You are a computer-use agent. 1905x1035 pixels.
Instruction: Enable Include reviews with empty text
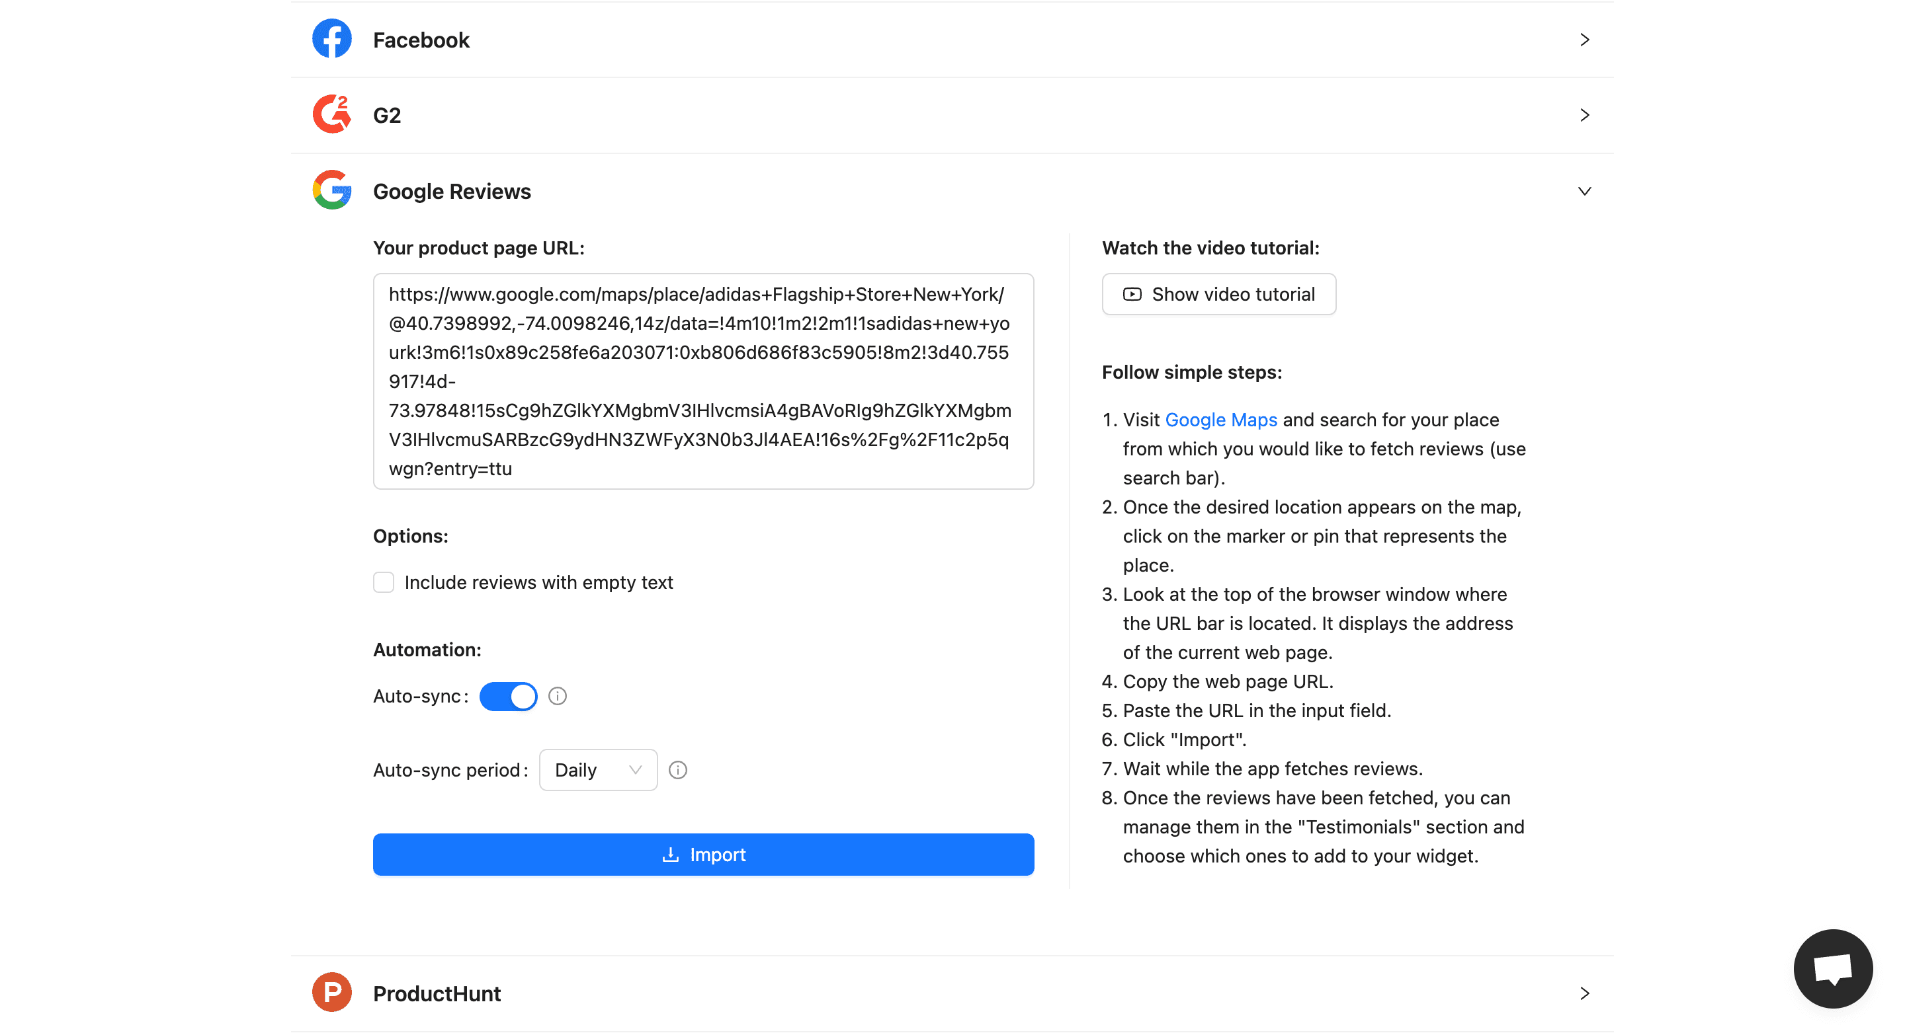pos(384,582)
